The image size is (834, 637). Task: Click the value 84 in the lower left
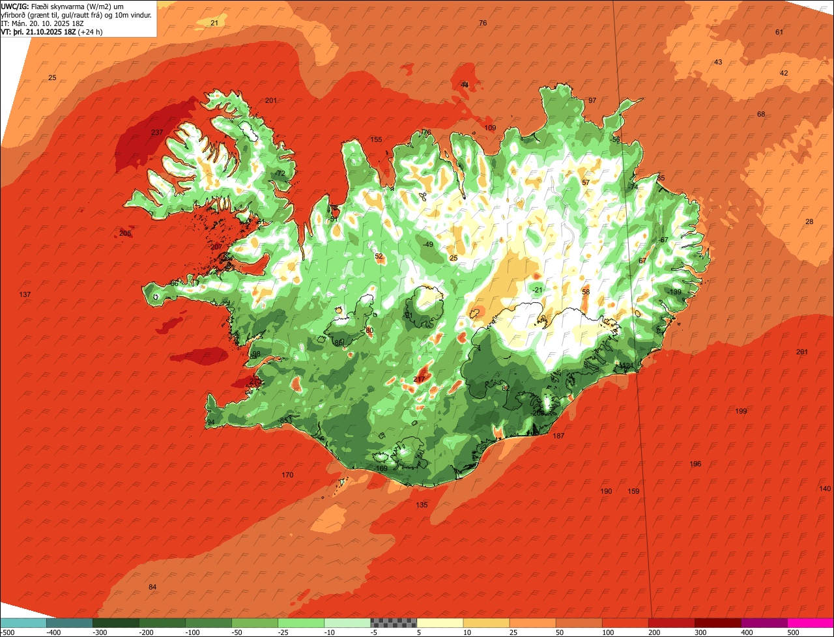[x=152, y=587]
